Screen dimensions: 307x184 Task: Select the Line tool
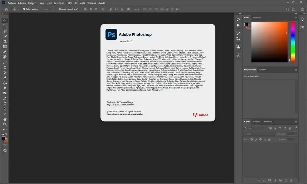[x=5, y=114]
